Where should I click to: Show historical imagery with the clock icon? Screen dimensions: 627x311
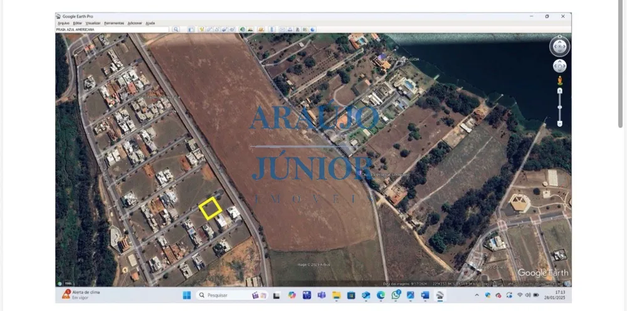tap(242, 29)
